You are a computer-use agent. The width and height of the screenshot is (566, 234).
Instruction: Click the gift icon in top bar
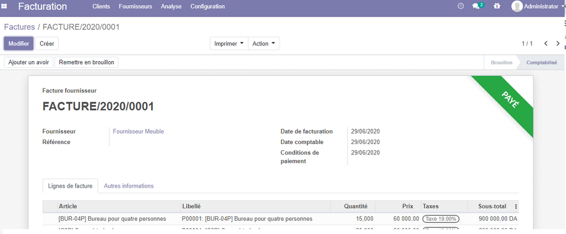click(x=497, y=7)
